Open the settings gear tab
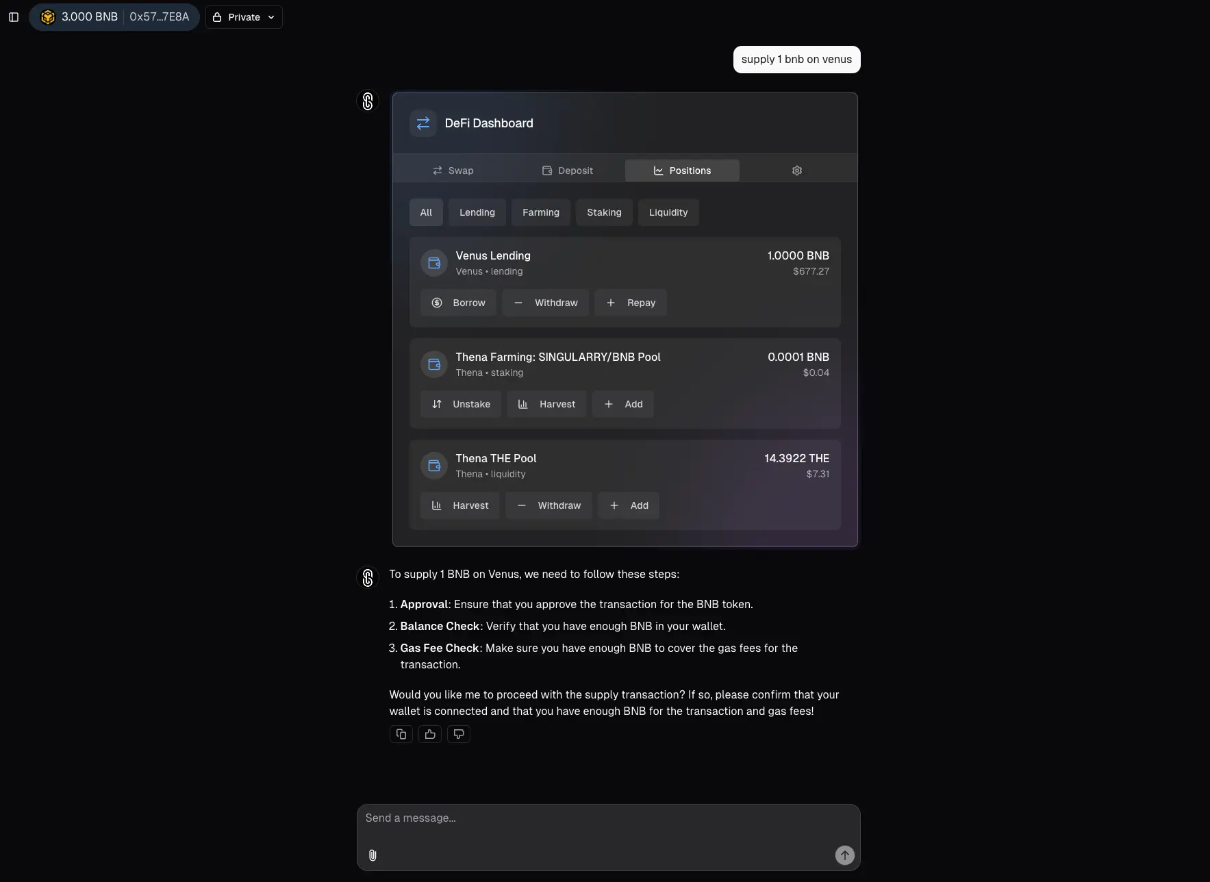Image resolution: width=1210 pixels, height=882 pixels. tap(797, 171)
